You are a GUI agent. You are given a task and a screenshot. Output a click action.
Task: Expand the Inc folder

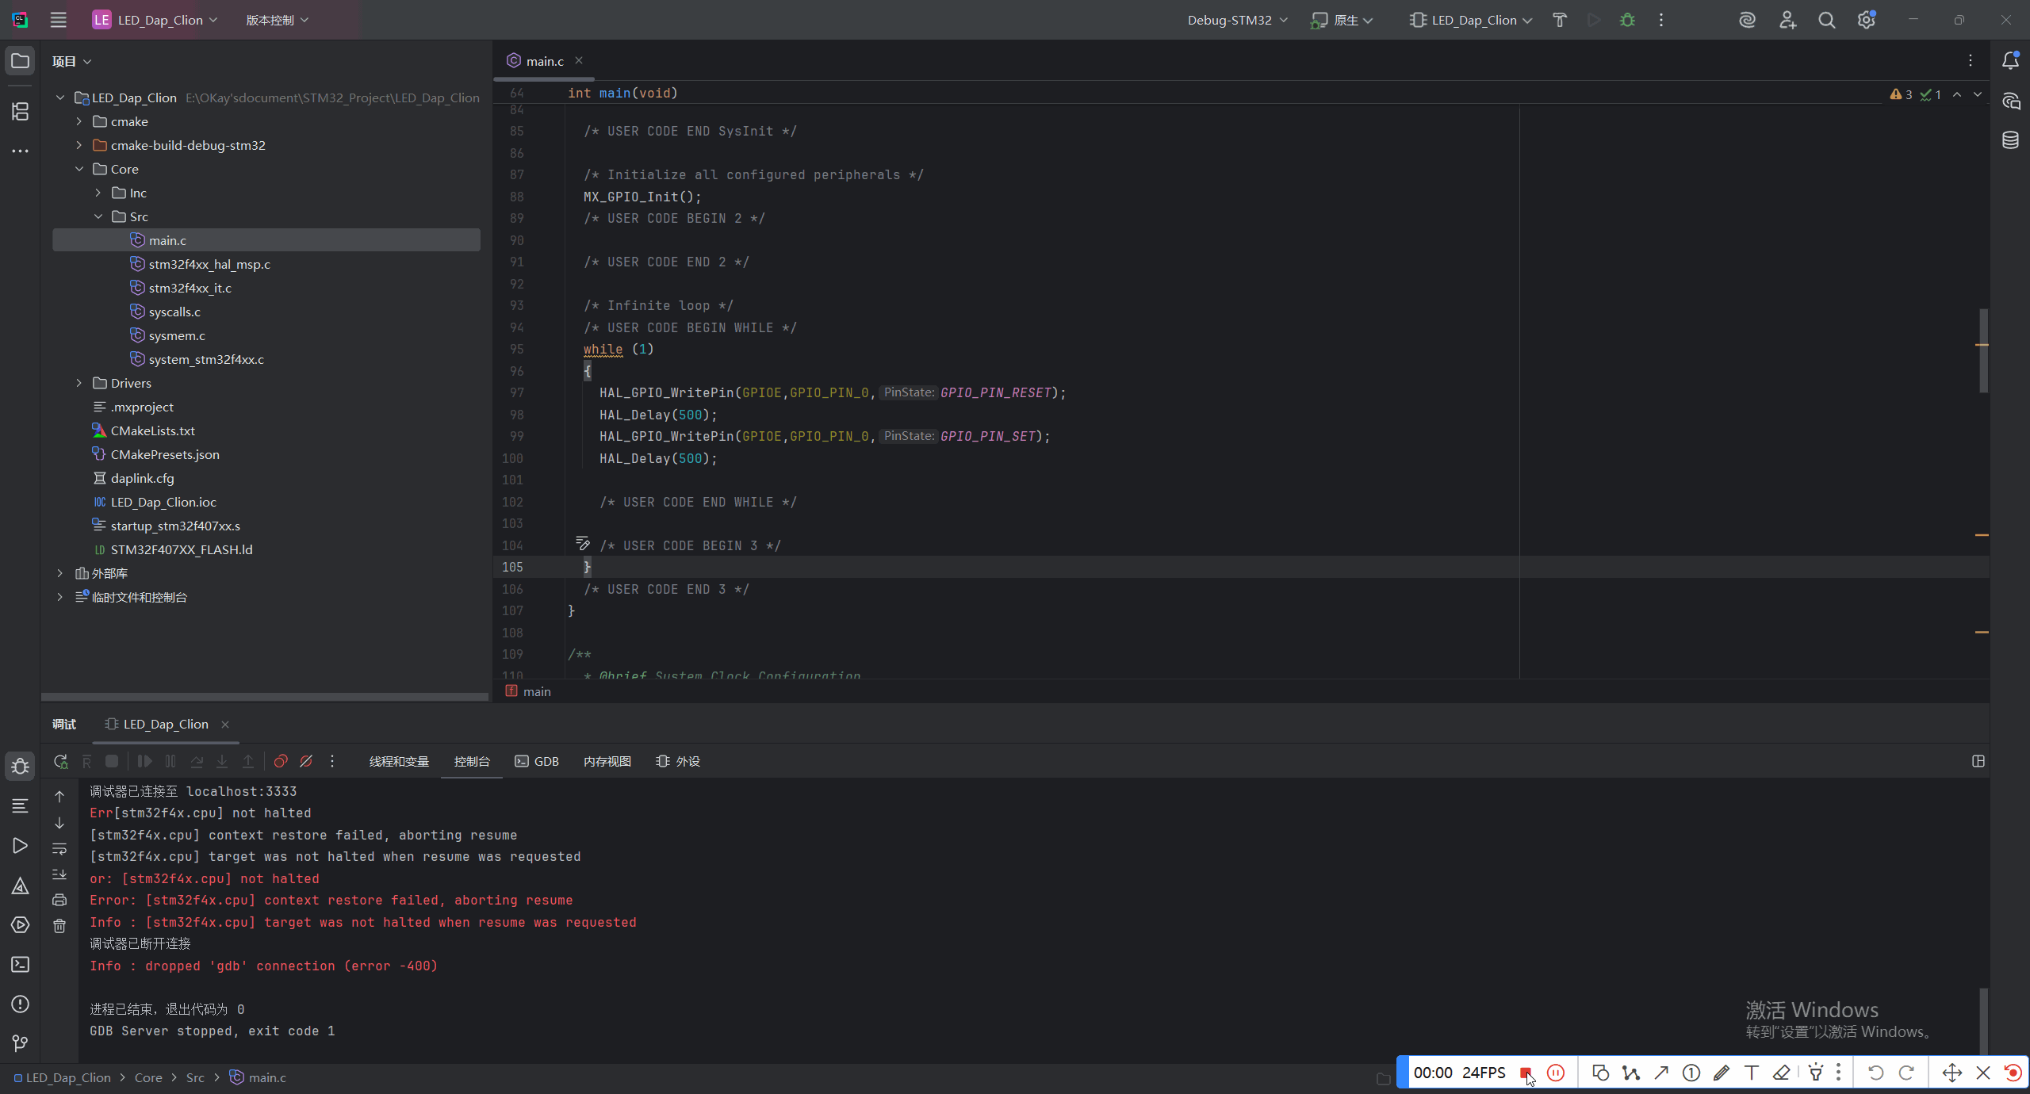tap(98, 193)
